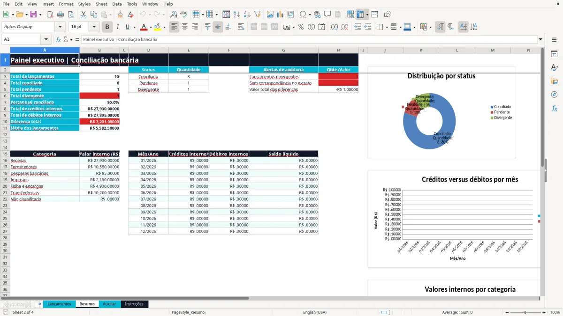Click the Cut scissors icon
Screen dimensions: 563x316
83,15
